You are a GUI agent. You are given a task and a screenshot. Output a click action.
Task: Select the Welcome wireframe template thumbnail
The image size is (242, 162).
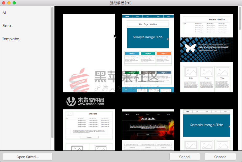click(89, 130)
